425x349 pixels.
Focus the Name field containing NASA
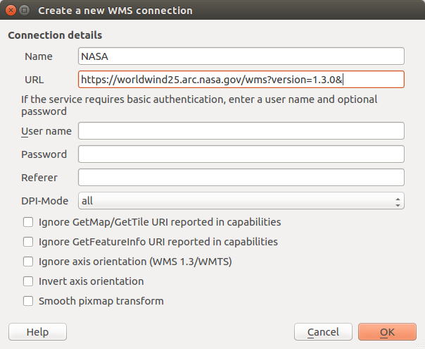241,56
